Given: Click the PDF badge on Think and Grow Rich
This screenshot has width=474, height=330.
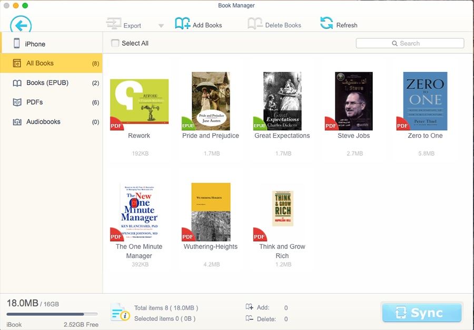Looking at the screenshot, I should pyautogui.click(x=259, y=235).
